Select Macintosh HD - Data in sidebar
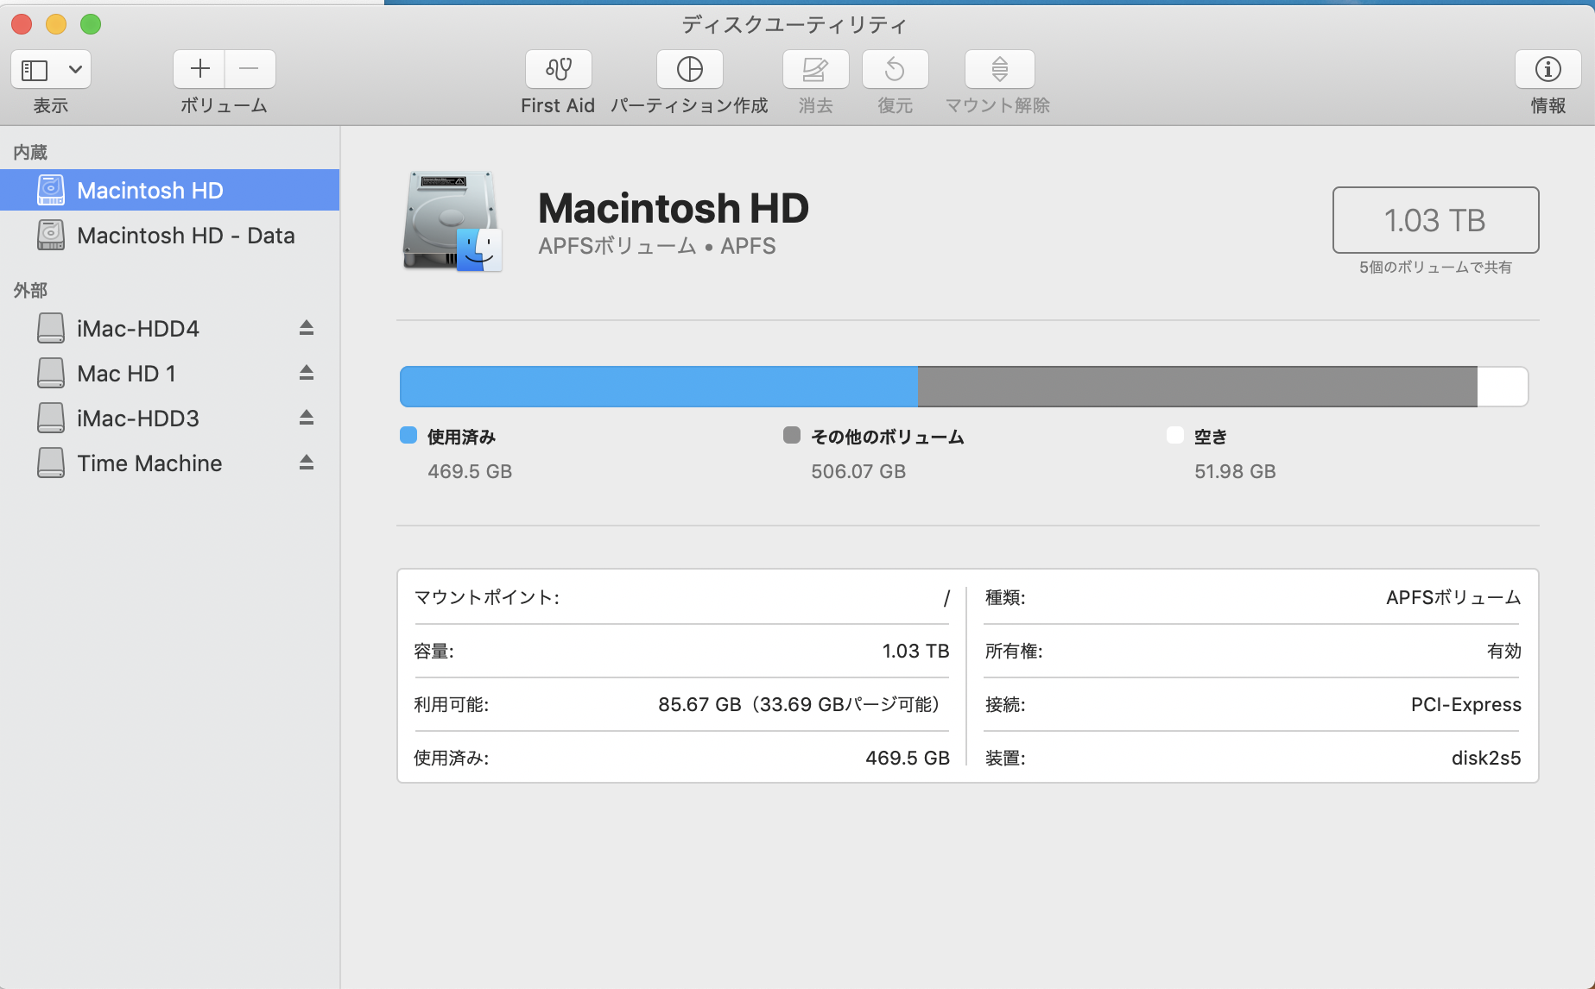The image size is (1595, 989). click(x=185, y=236)
